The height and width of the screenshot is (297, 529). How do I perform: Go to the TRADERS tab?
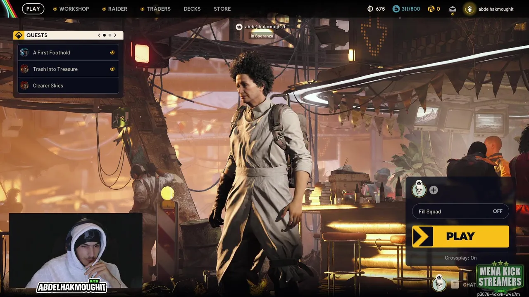click(x=158, y=9)
